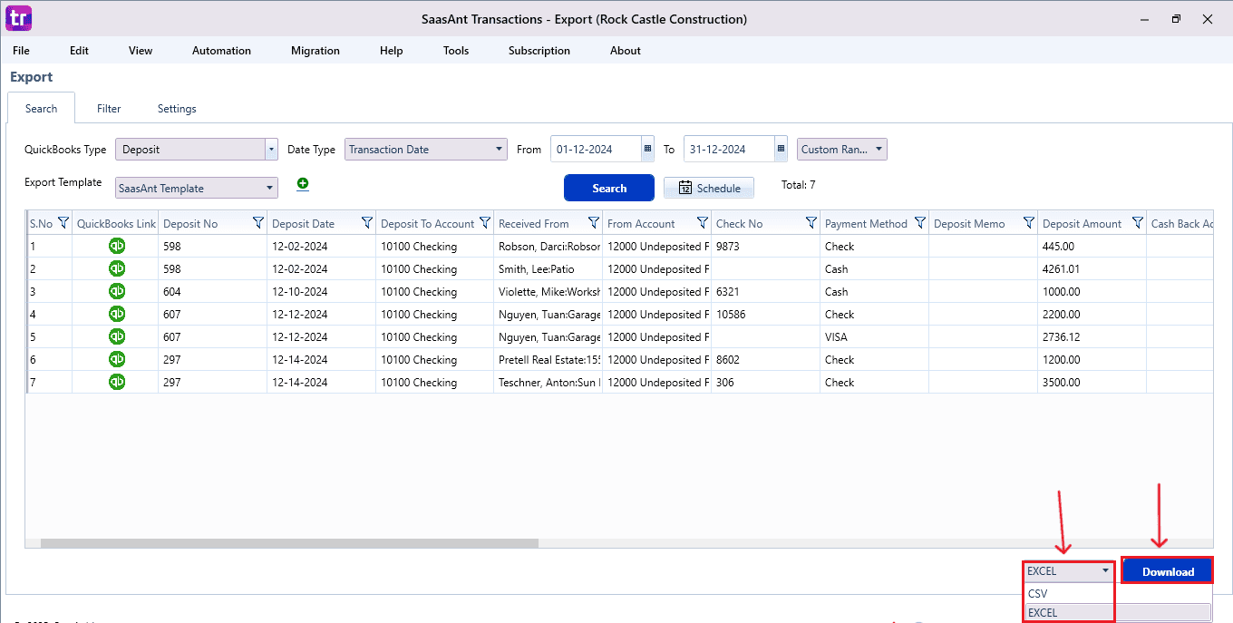Image resolution: width=1233 pixels, height=623 pixels.
Task: Click check number cell 9873
Action: point(765,246)
